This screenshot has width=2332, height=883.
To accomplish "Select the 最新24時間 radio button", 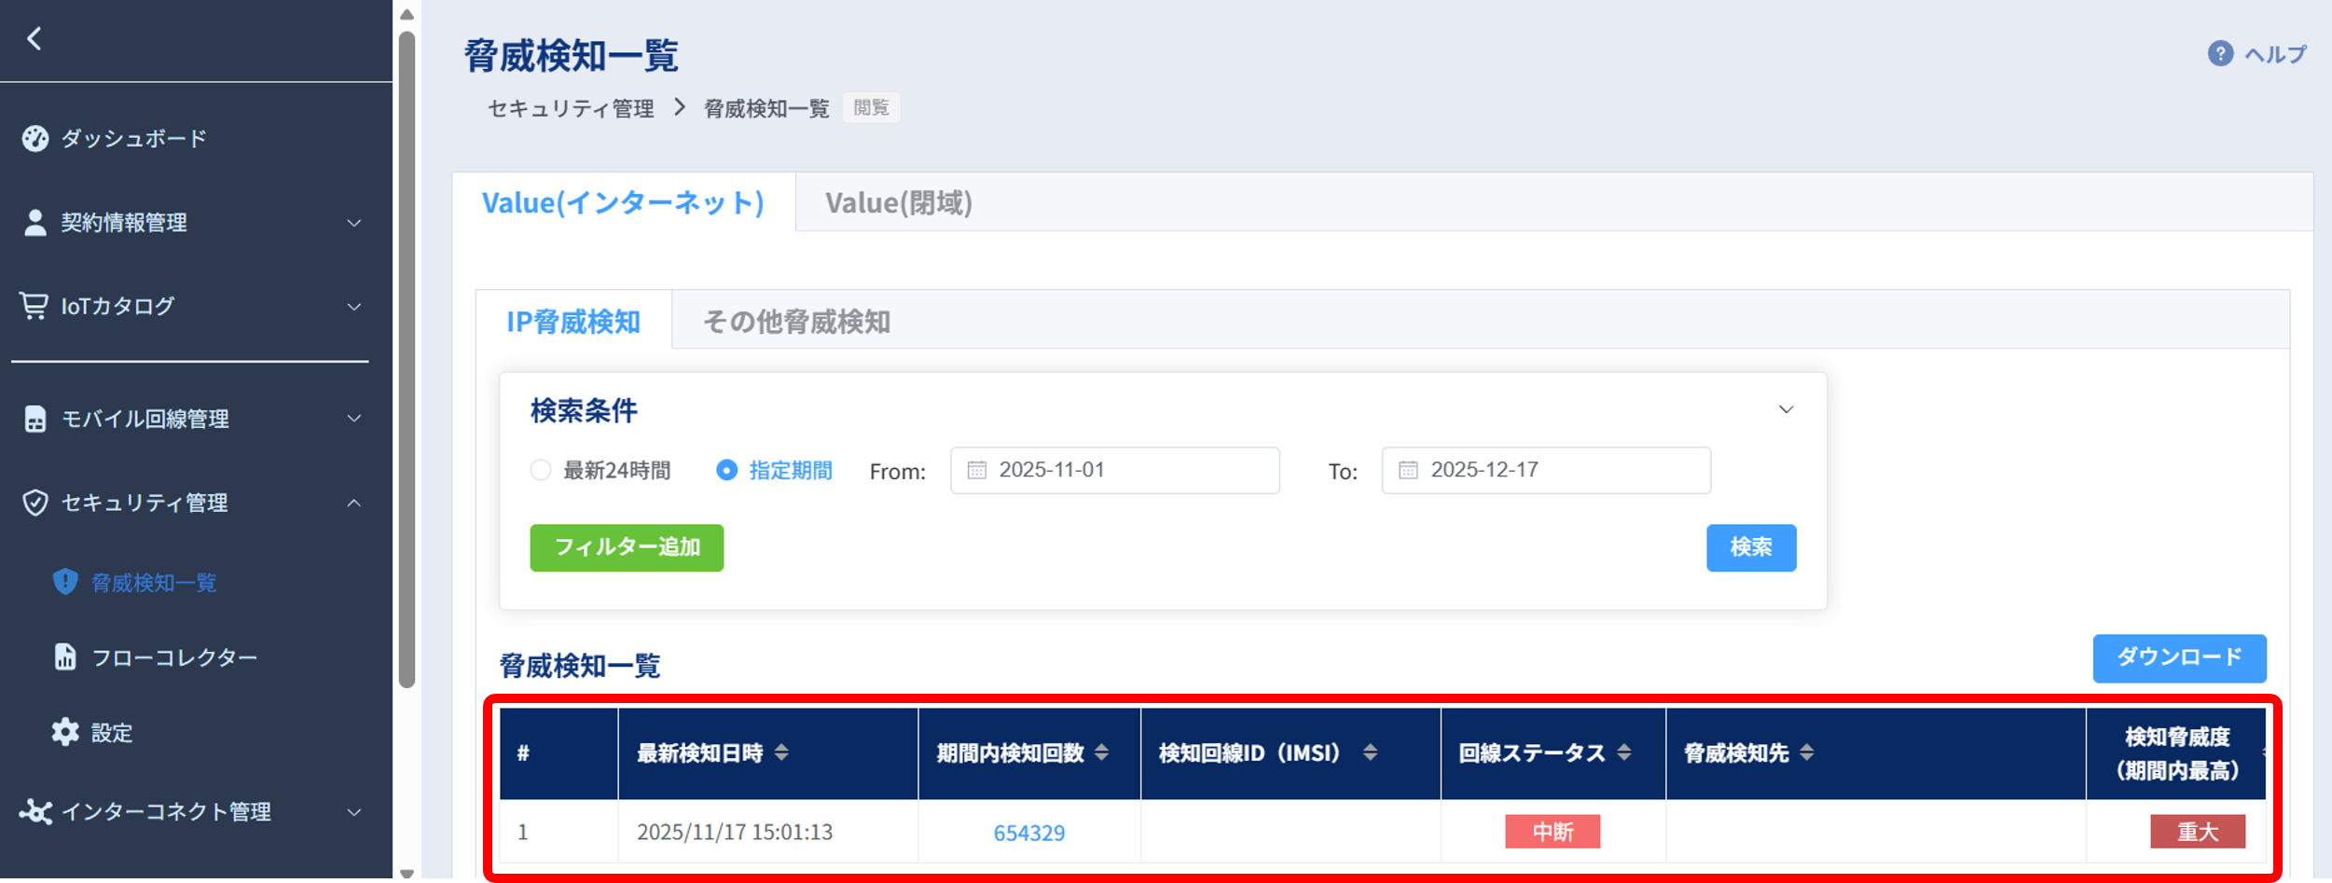I will (x=539, y=471).
